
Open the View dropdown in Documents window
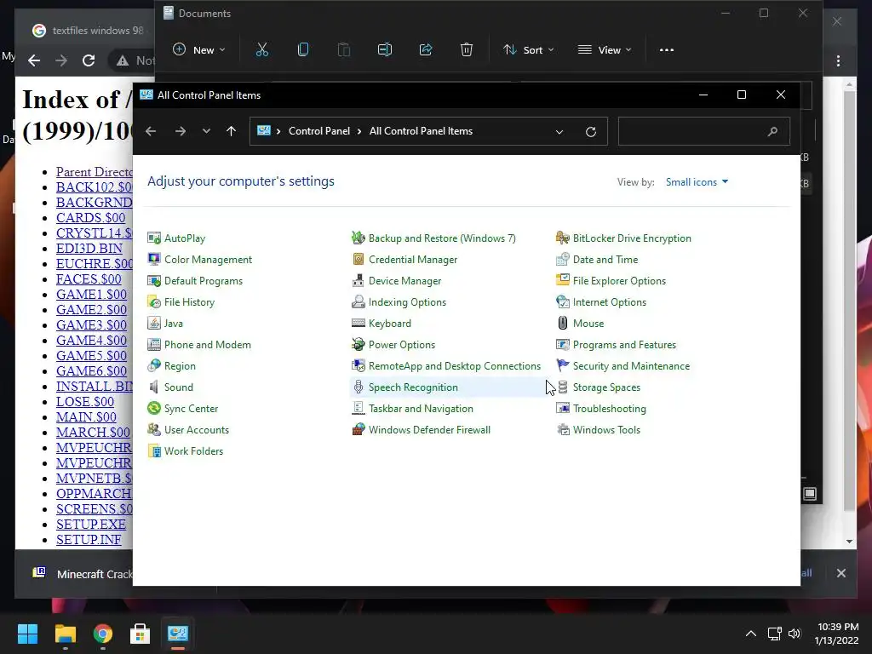605,50
